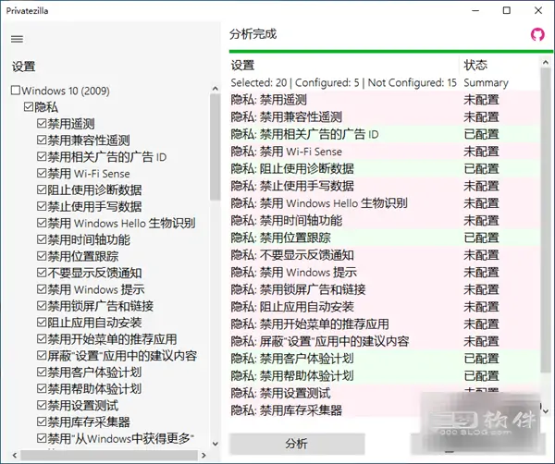The width and height of the screenshot is (555, 464).
Task: Select result row 隐私: 阻止使用诊断数据
Action: pos(385,169)
